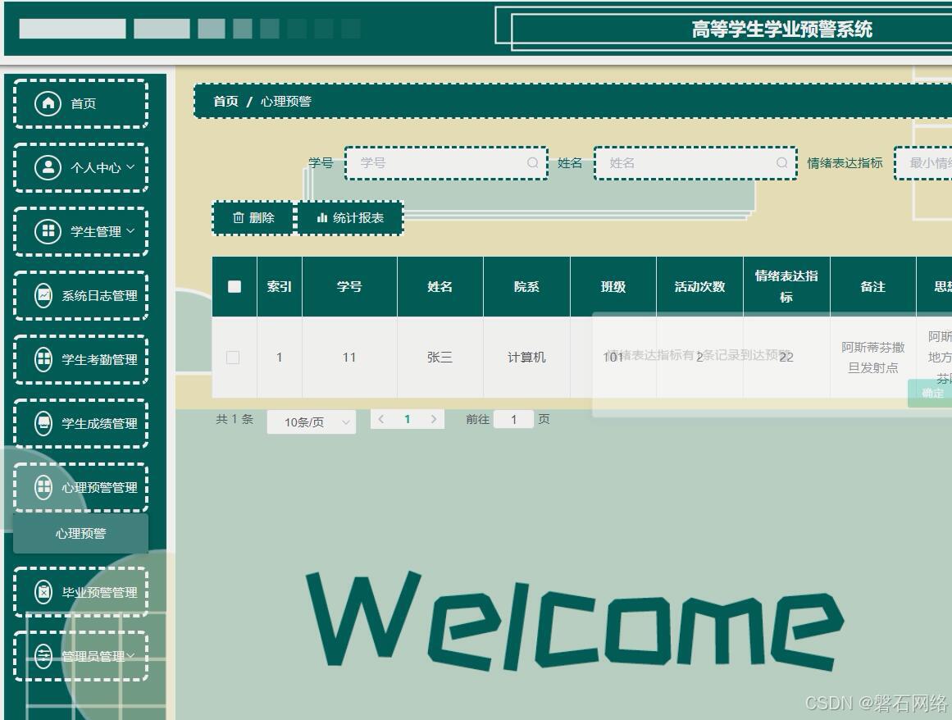The width and height of the screenshot is (952, 720).
Task: Select the header select-all checkbox in the table
Action: coord(234,286)
